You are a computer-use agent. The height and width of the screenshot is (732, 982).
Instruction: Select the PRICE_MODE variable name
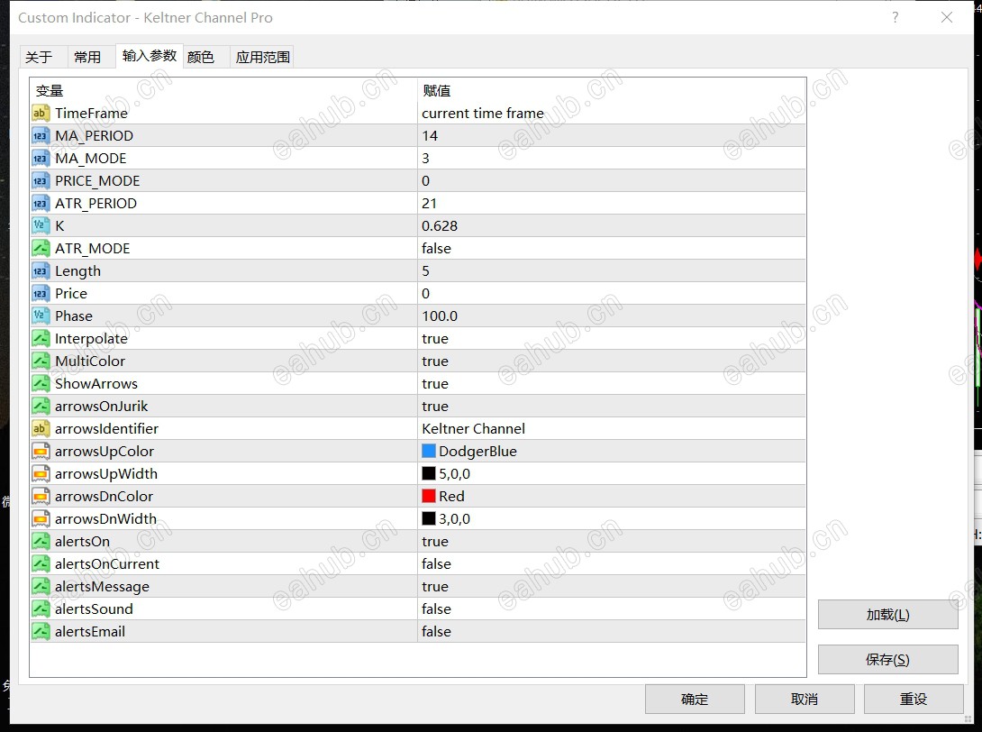pos(97,180)
